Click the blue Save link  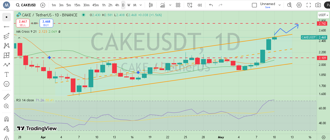point(268,7)
